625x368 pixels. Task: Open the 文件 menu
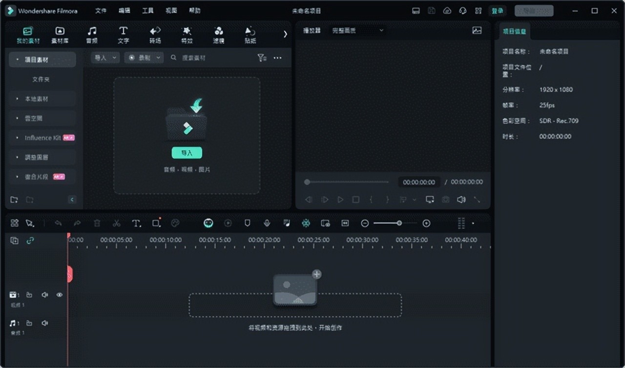tap(101, 11)
